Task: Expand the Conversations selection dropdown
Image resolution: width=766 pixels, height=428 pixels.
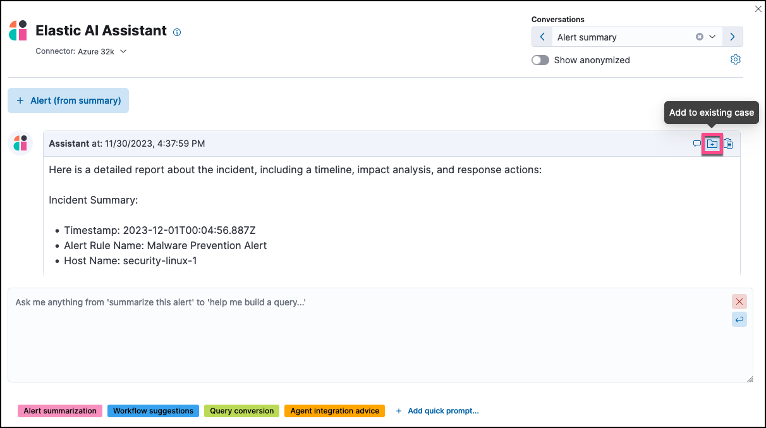Action: [x=712, y=37]
